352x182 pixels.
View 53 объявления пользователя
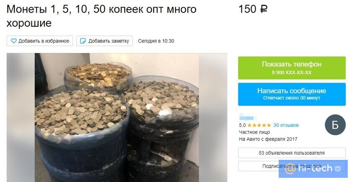[292, 153]
